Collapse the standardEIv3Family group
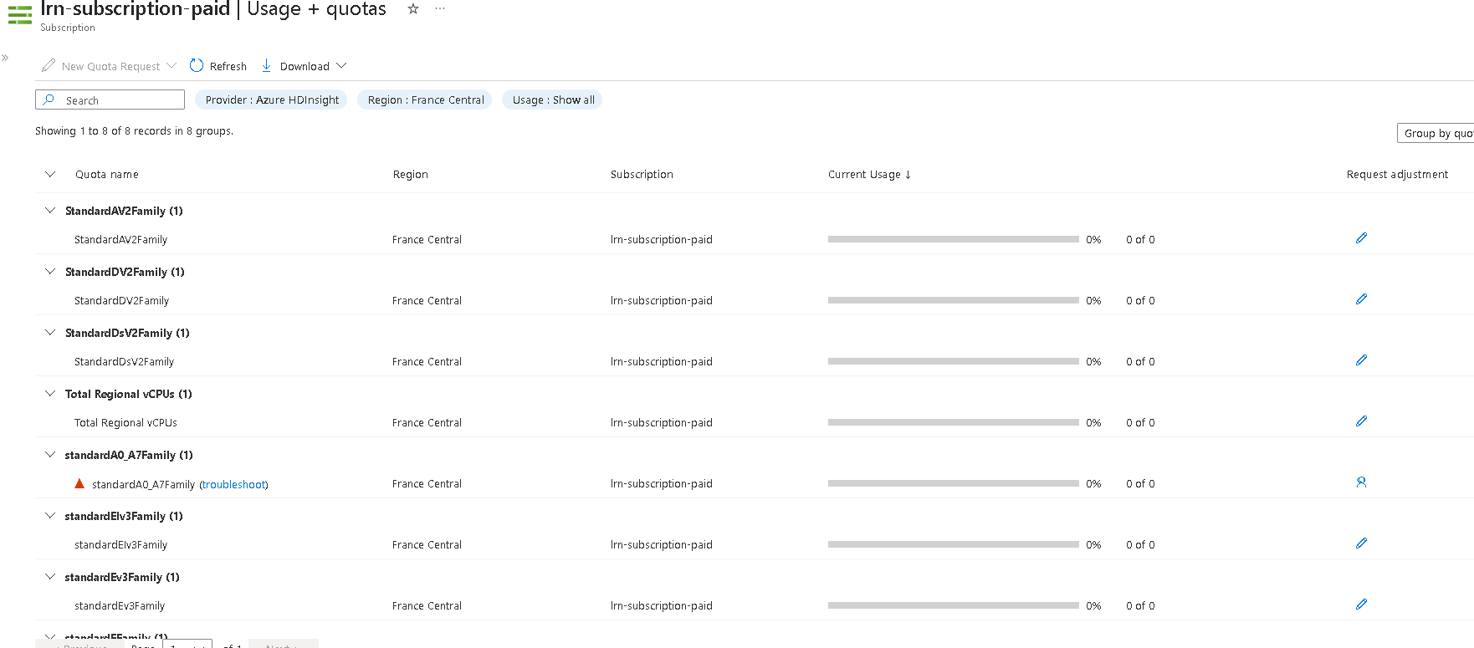Image resolution: width=1474 pixels, height=648 pixels. coord(50,515)
